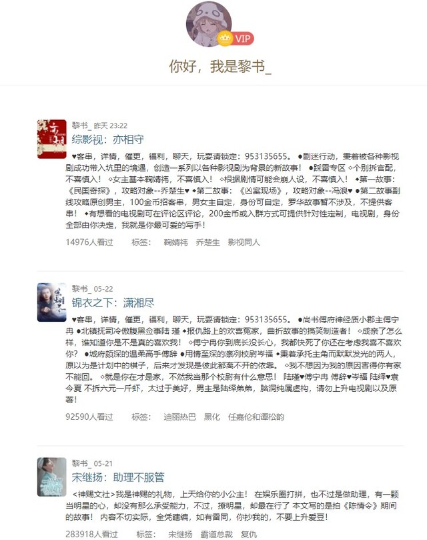The height and width of the screenshot is (540, 427).
Task: Select the 影视同人 tag
Action: [x=244, y=242]
